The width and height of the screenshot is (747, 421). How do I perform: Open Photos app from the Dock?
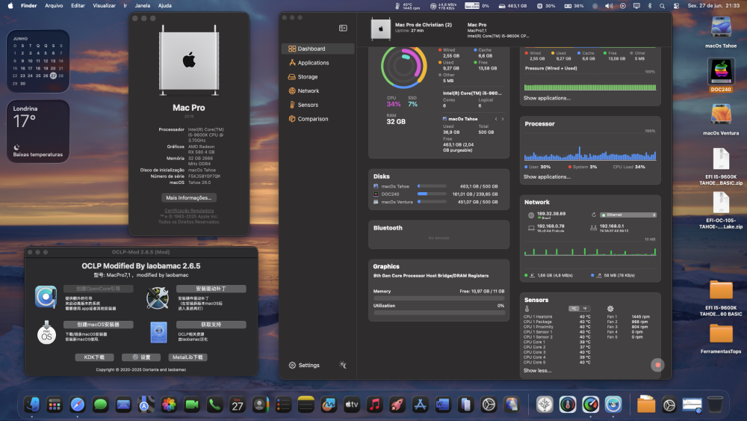(169, 405)
